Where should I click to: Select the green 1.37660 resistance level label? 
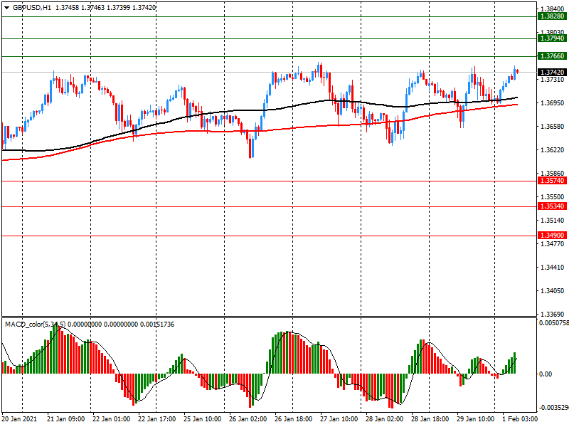552,56
